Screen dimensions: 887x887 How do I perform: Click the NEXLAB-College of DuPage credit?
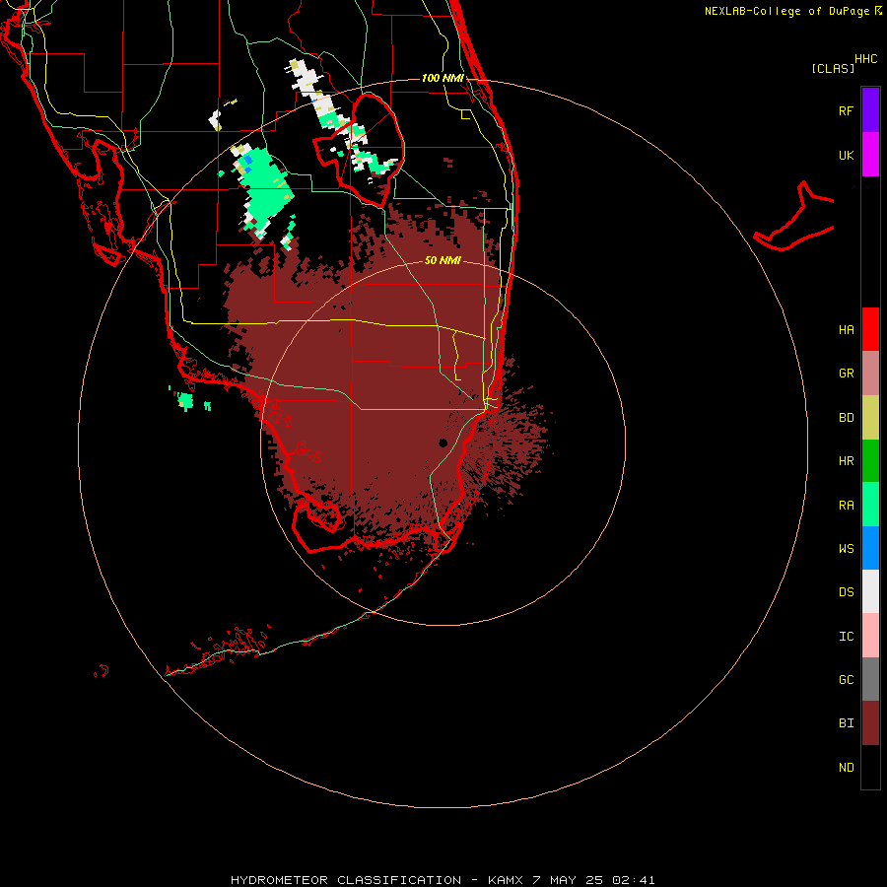(x=789, y=11)
